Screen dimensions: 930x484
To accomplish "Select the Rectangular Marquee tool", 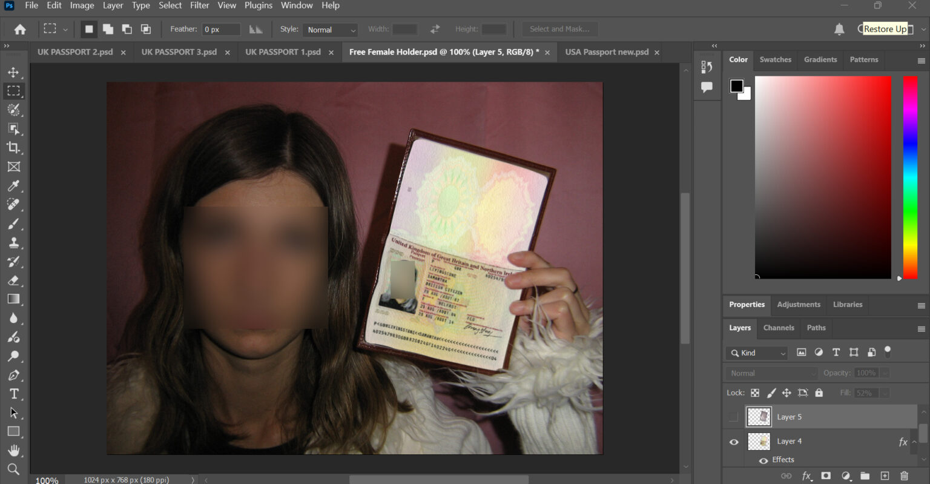I will pos(13,91).
